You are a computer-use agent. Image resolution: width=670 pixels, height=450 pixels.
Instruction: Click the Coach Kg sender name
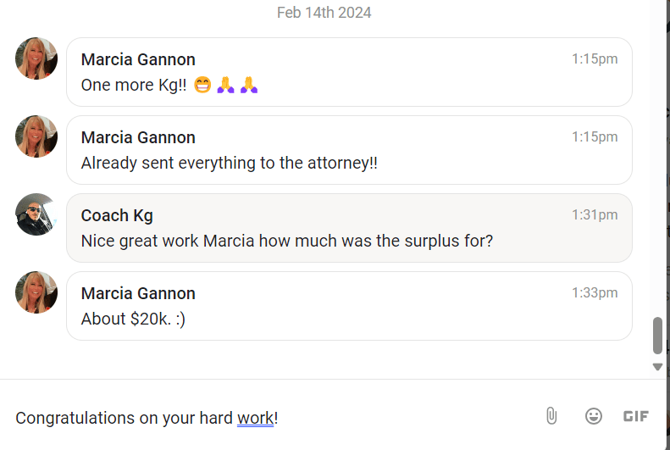tap(117, 215)
